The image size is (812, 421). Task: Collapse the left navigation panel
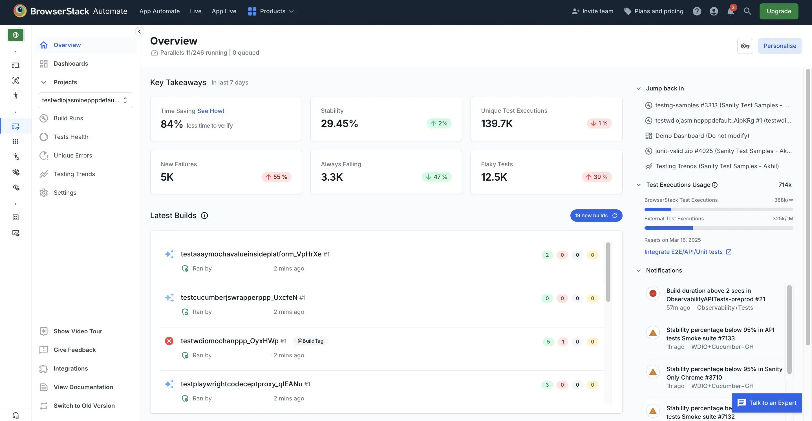pos(139,31)
